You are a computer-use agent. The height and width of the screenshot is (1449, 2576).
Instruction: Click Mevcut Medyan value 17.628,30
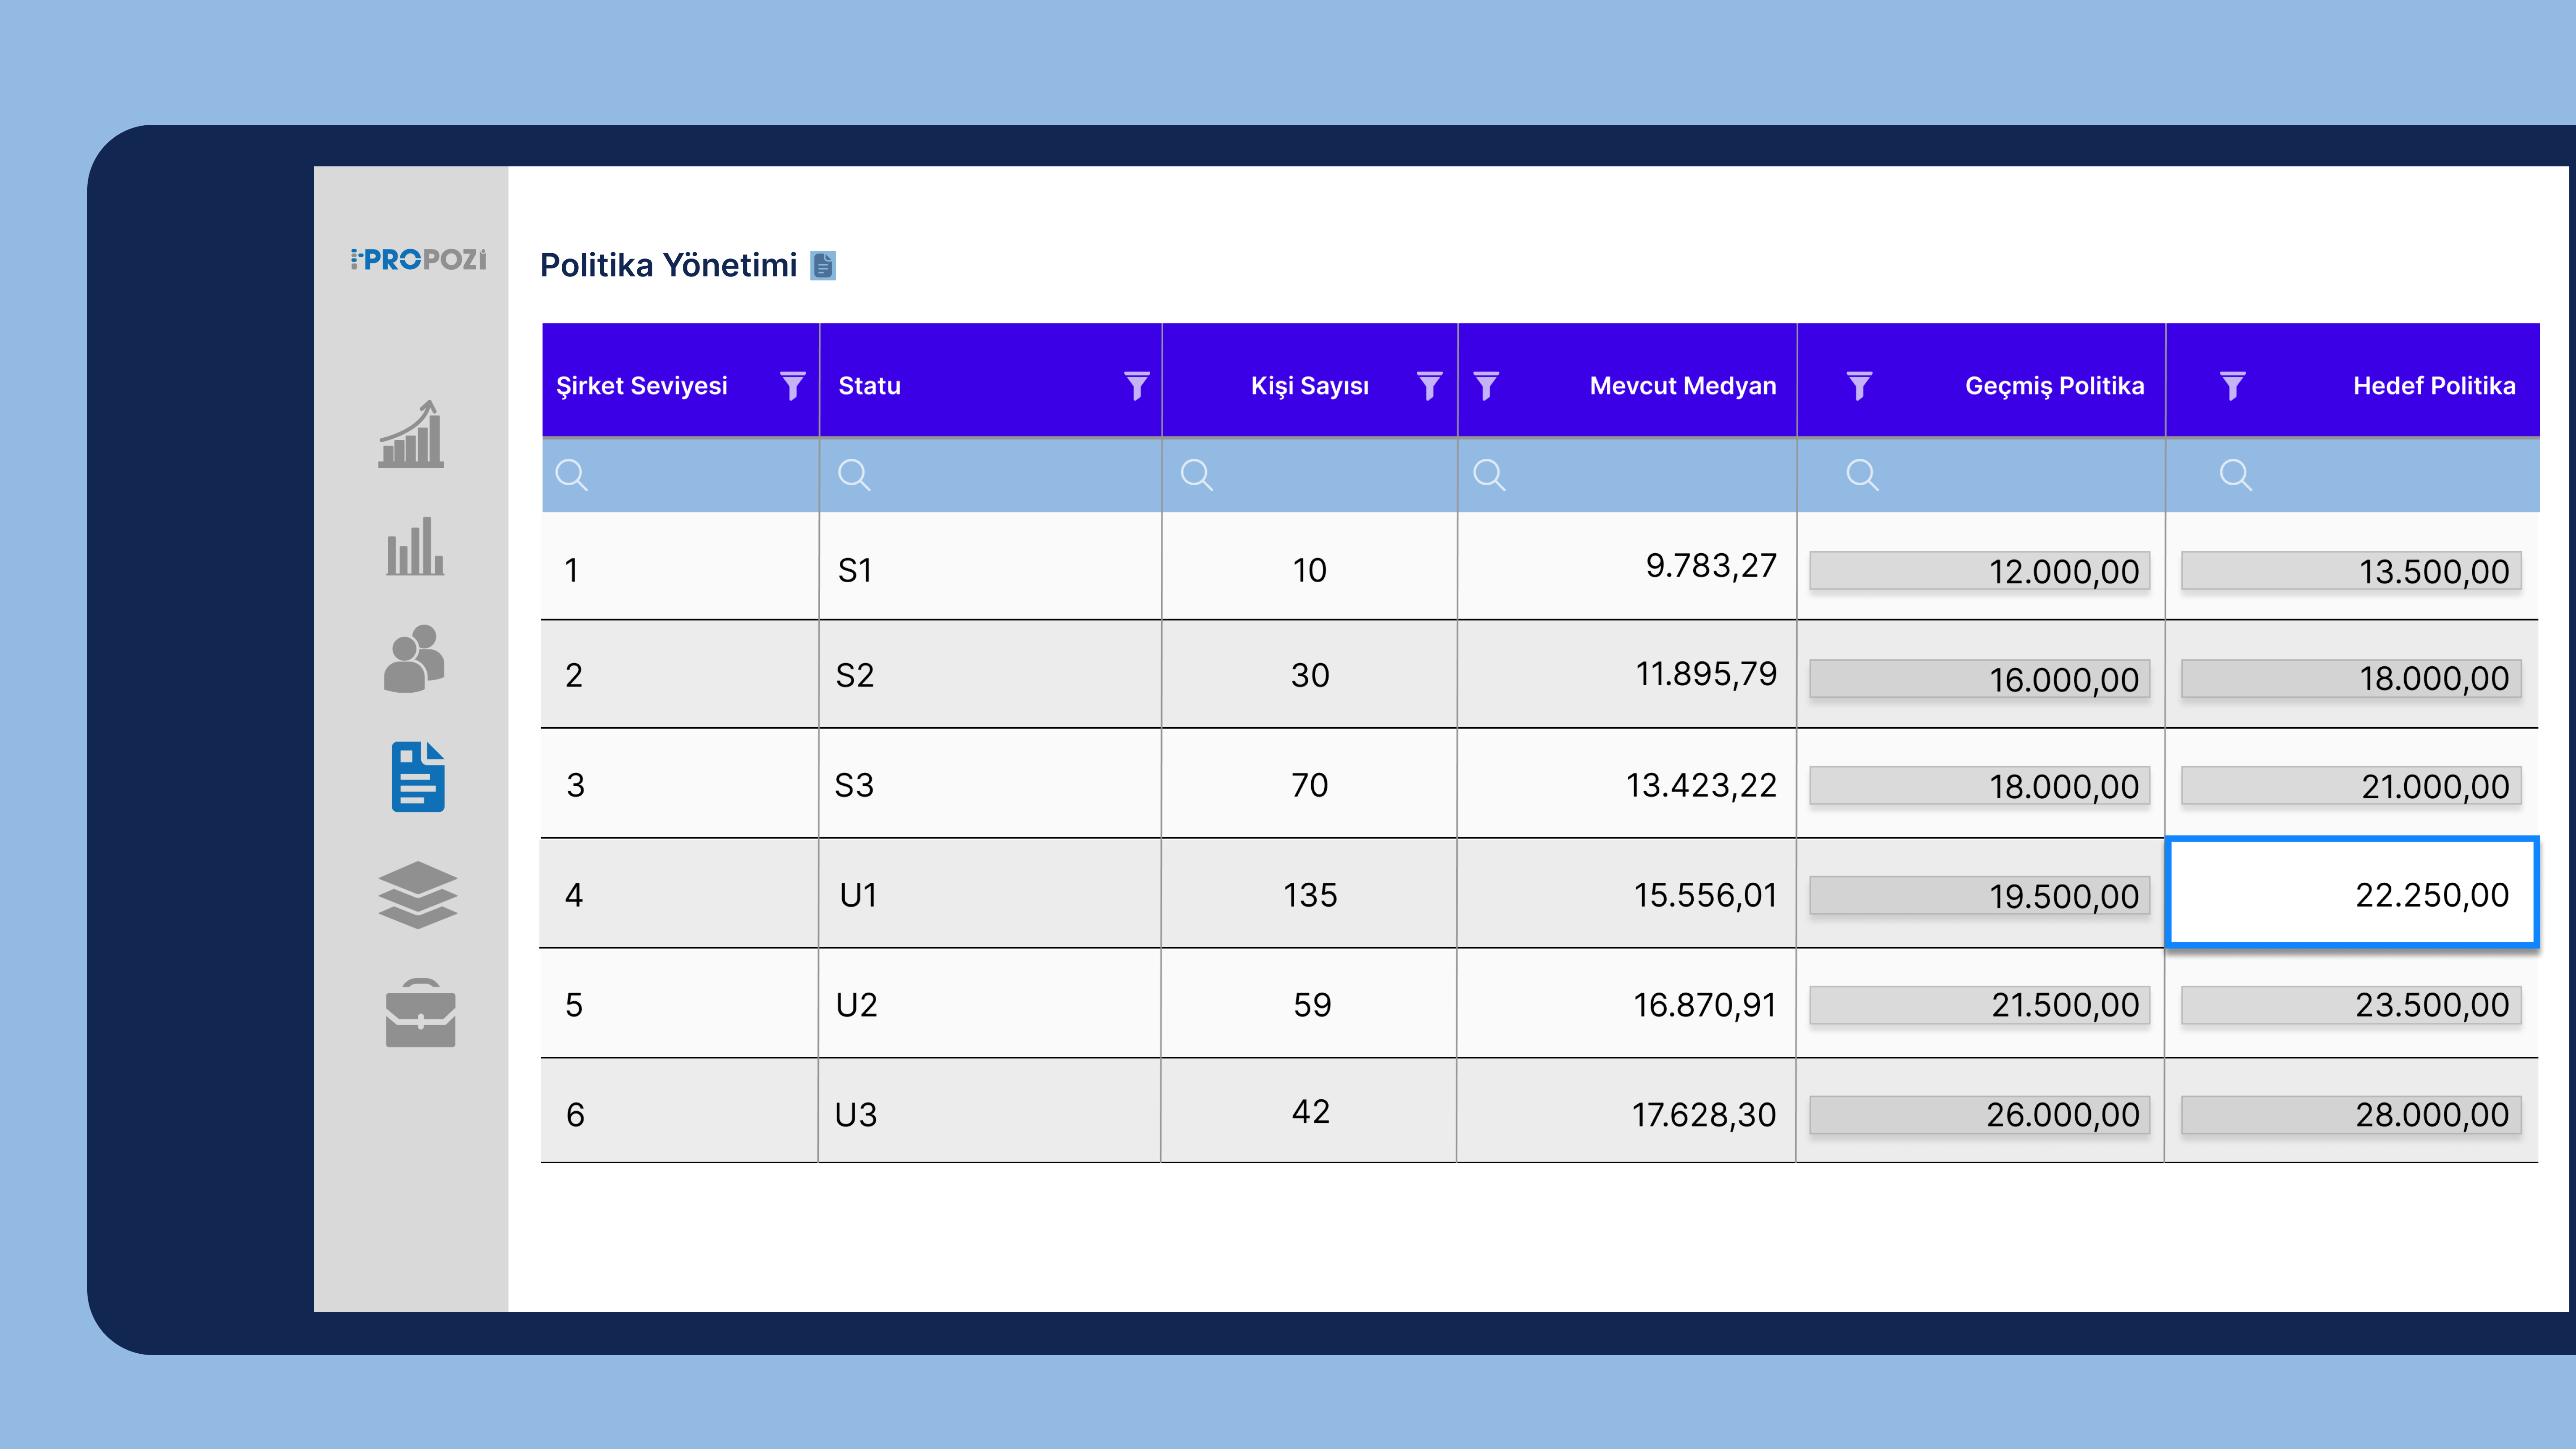pyautogui.click(x=1704, y=1115)
